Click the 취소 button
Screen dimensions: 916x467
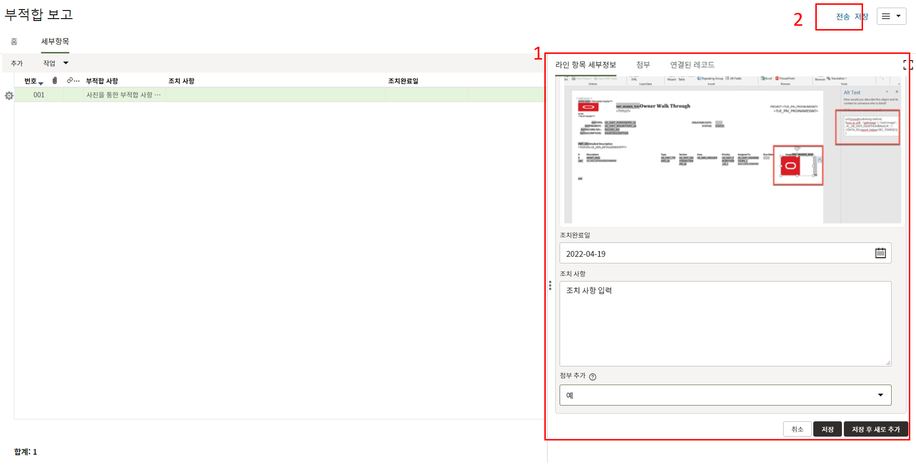coord(797,429)
